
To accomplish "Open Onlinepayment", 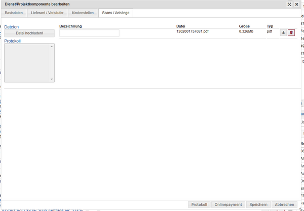I will point(228,204).
